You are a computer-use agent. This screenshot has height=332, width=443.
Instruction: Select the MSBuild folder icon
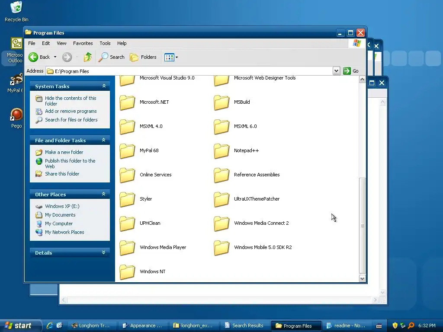(x=221, y=102)
